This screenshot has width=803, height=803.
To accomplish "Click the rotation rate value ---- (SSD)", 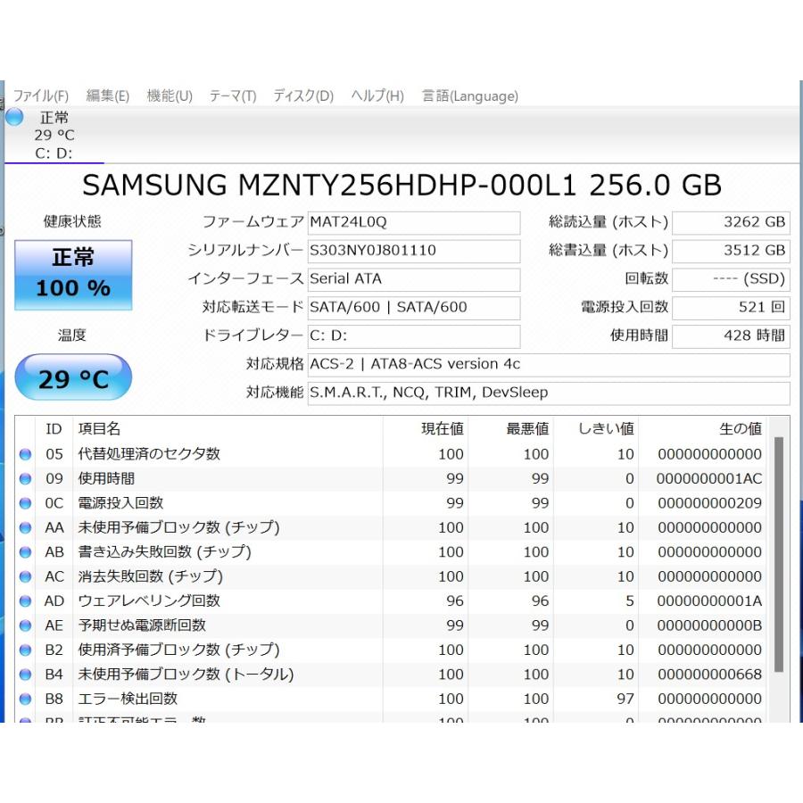I will pos(732,279).
